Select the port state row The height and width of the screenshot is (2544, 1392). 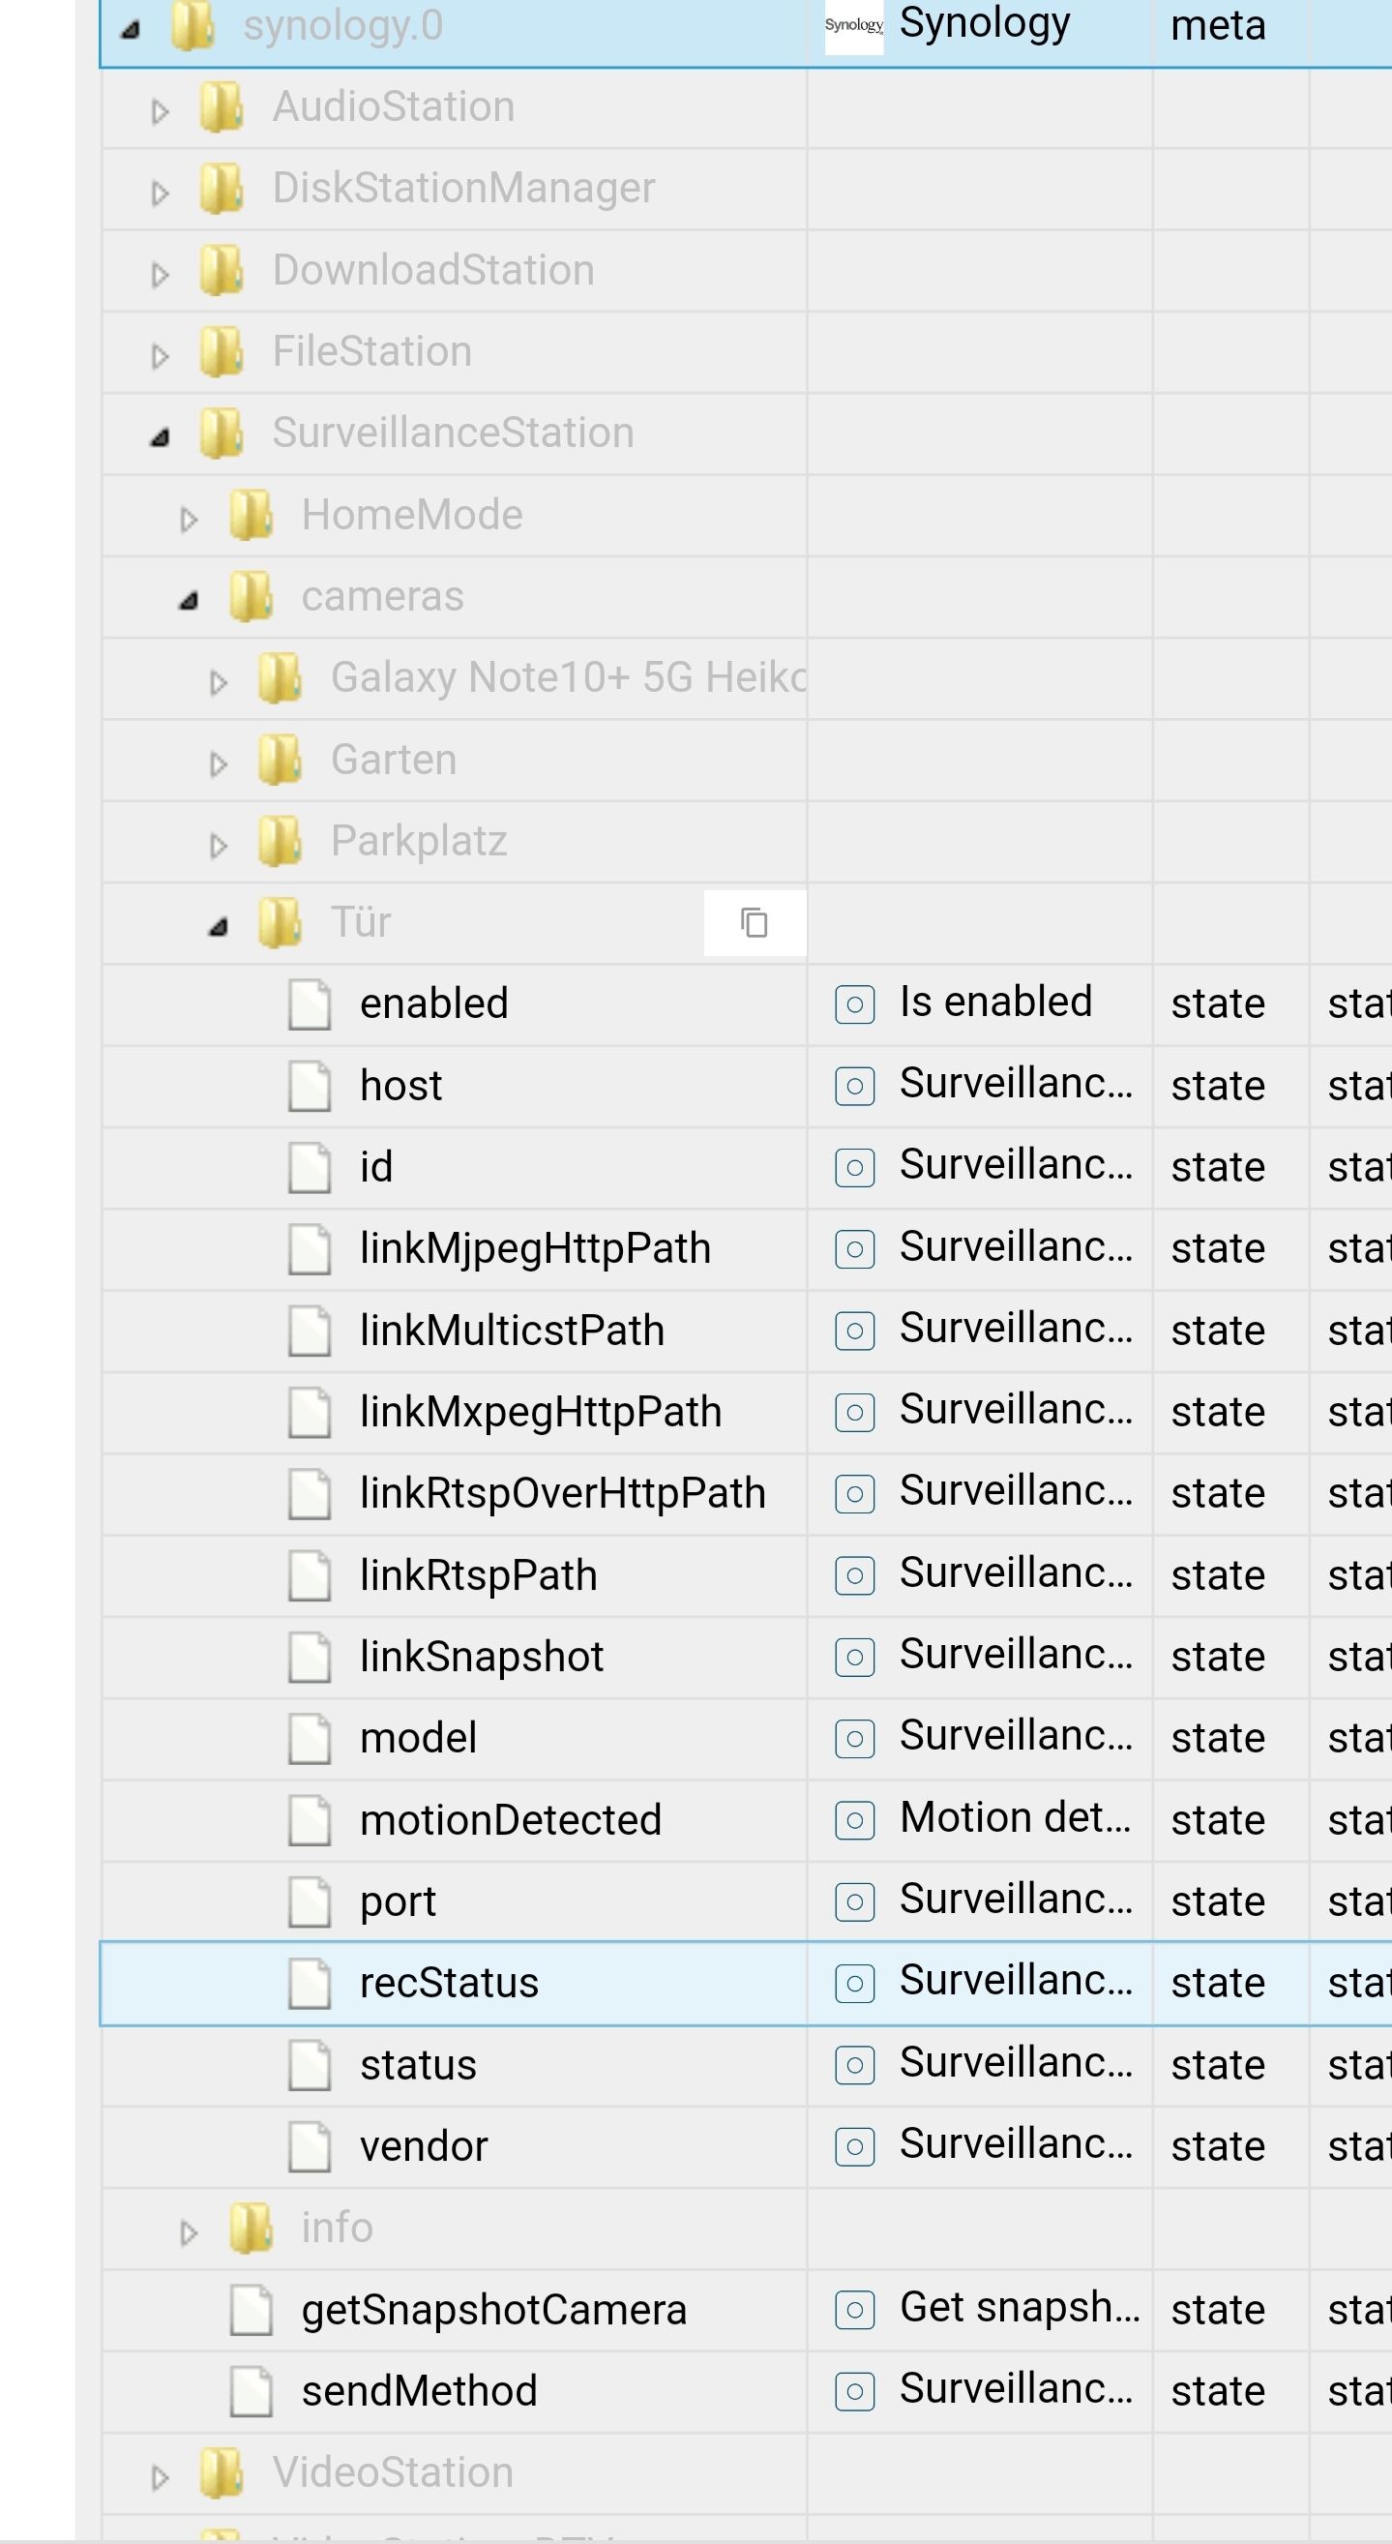tap(747, 1902)
